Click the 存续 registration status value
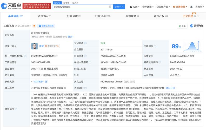 tap(103, 43)
